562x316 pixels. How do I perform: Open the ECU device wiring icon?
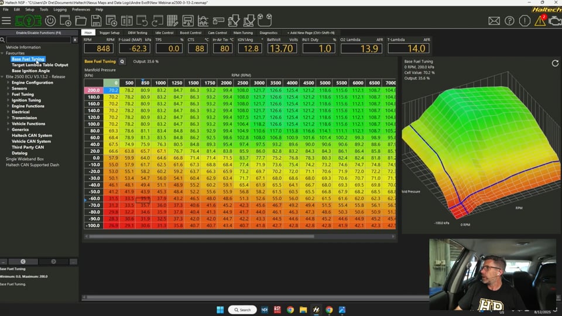pos(188,21)
